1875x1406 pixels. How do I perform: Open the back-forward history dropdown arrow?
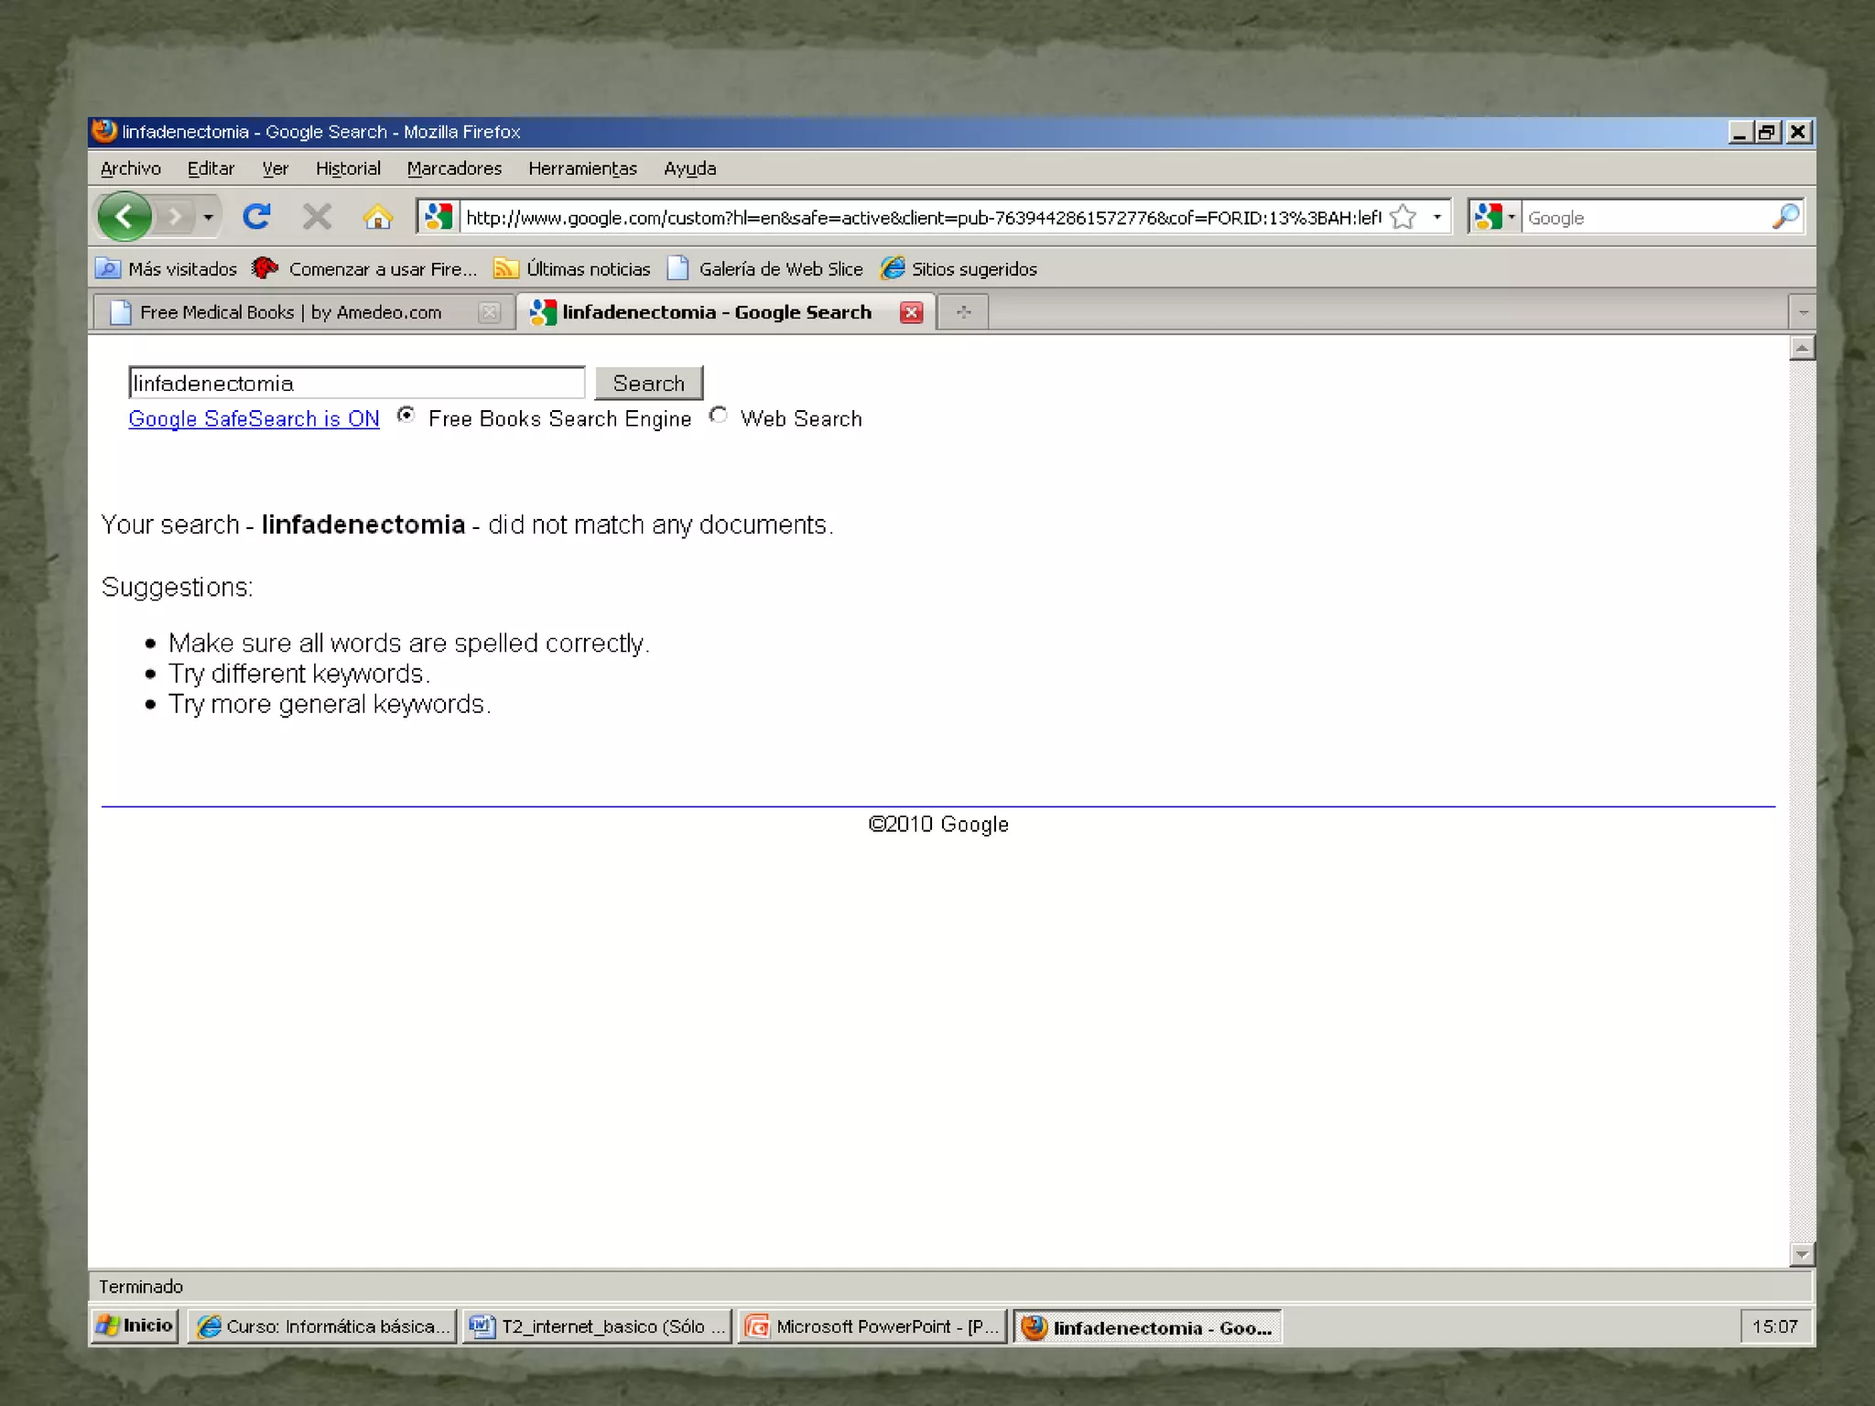[209, 217]
